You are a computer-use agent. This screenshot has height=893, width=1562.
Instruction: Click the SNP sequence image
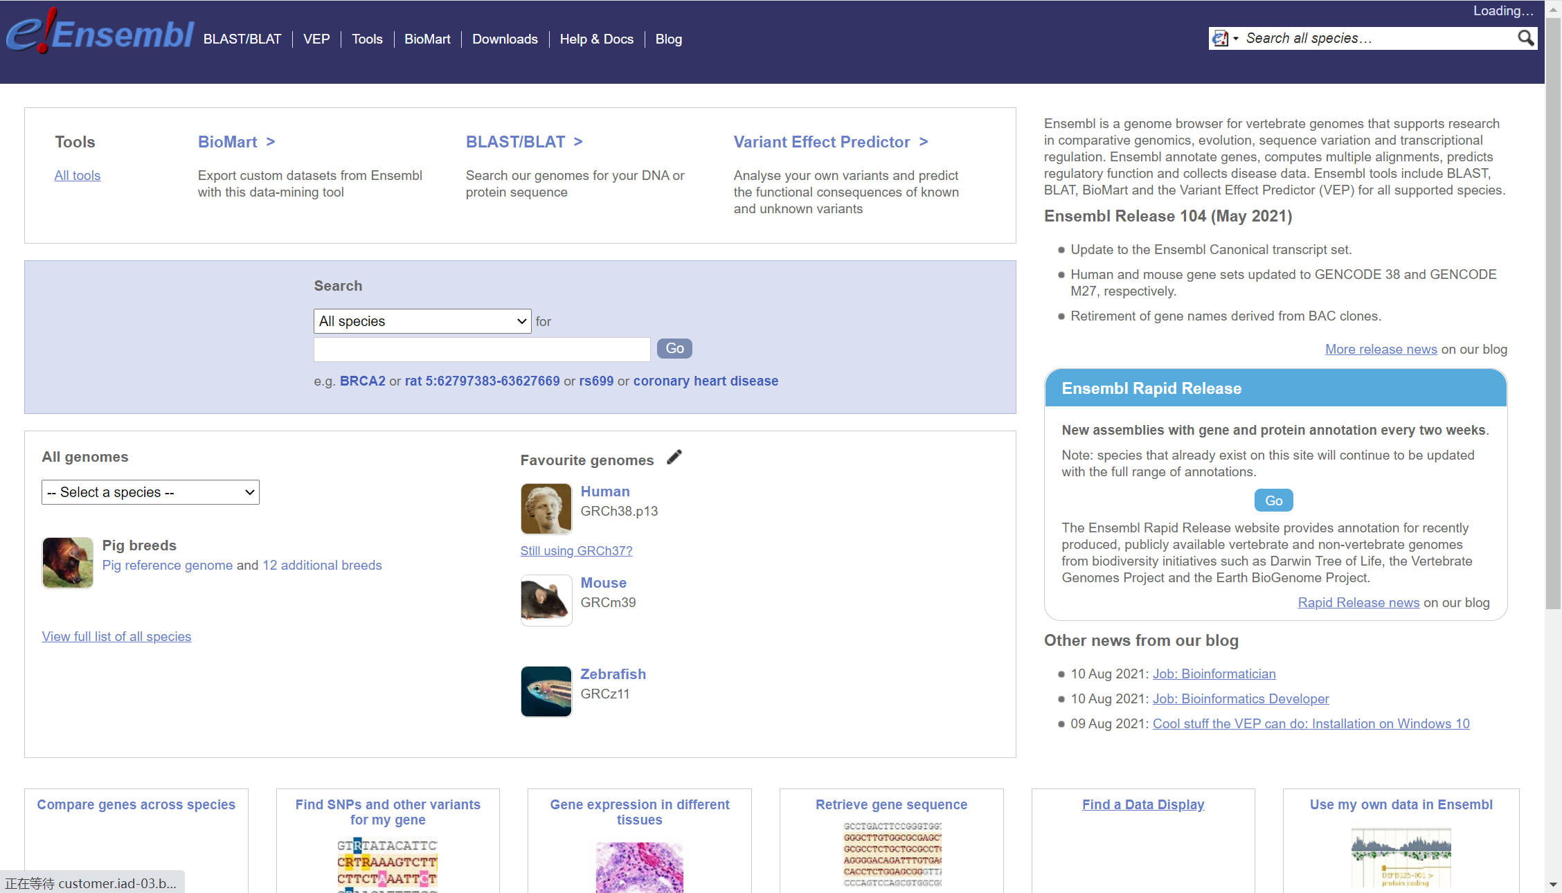tap(388, 865)
